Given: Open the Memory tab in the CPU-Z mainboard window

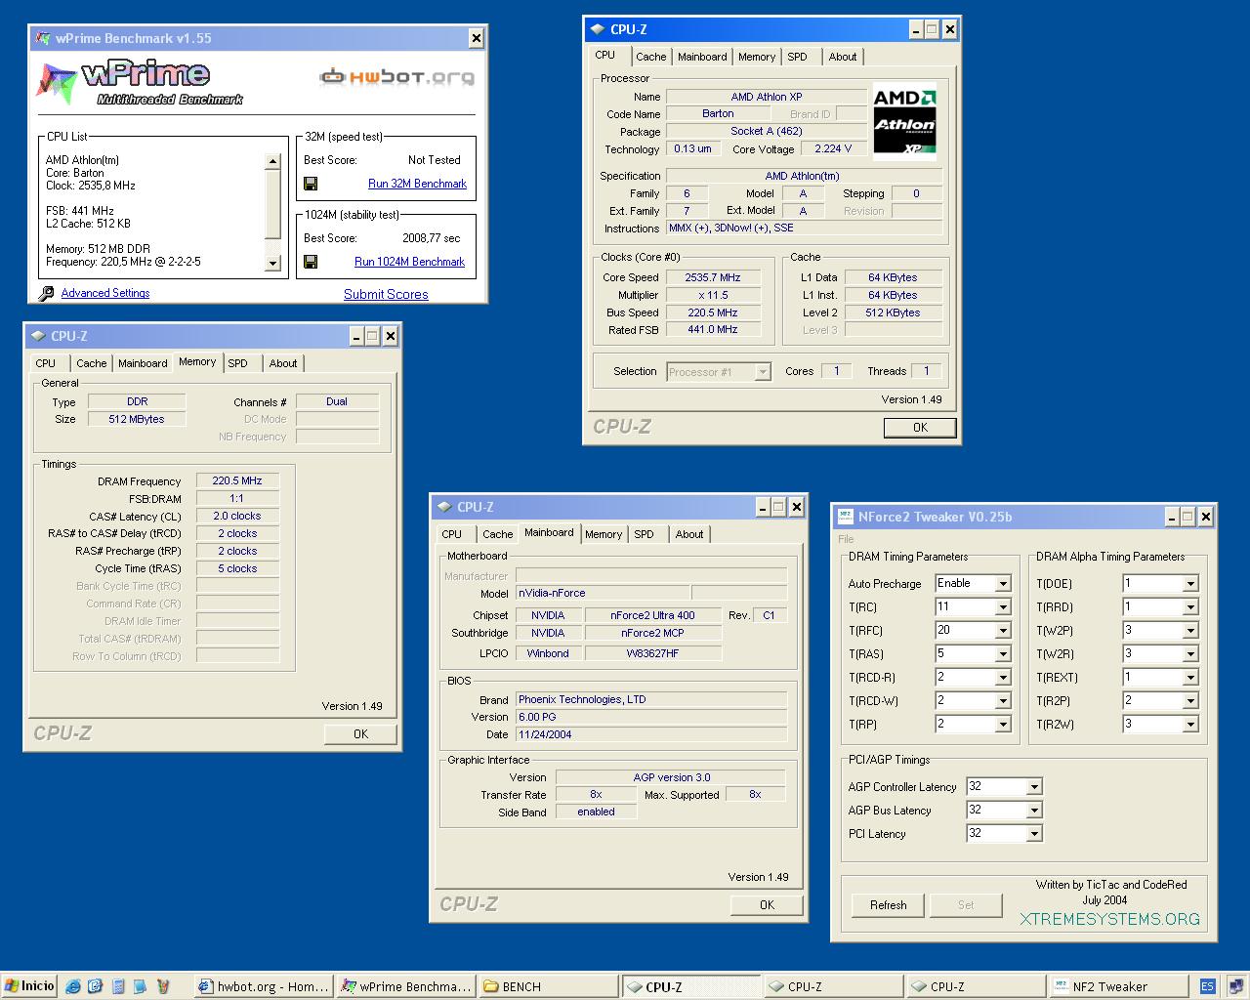Looking at the screenshot, I should [604, 534].
